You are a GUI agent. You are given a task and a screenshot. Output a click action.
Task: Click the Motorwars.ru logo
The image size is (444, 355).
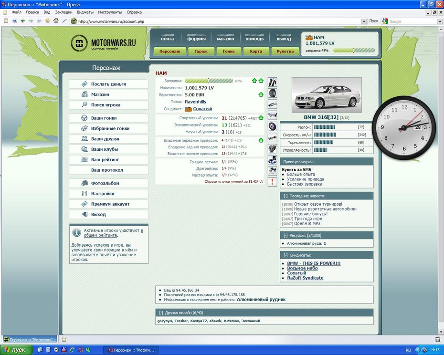[x=103, y=43]
